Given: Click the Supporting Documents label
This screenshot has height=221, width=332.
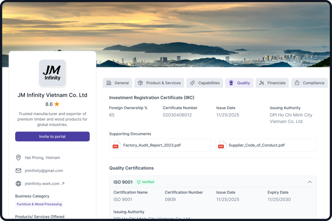Looking at the screenshot, I should point(130,134).
